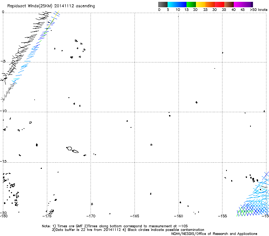Click the '-175' longitude axis label
Screen dimensions: 269x236
point(47,216)
